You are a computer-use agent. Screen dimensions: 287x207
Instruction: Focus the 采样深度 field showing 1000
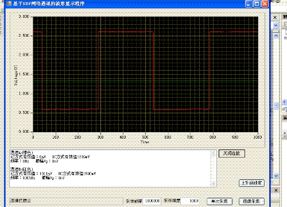pyautogui.click(x=189, y=201)
